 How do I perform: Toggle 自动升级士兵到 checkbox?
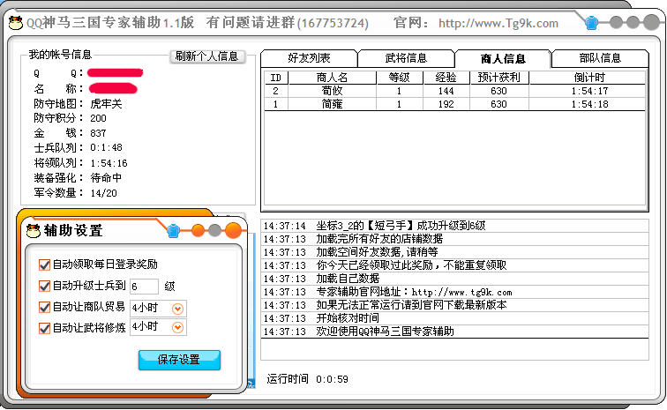44,286
